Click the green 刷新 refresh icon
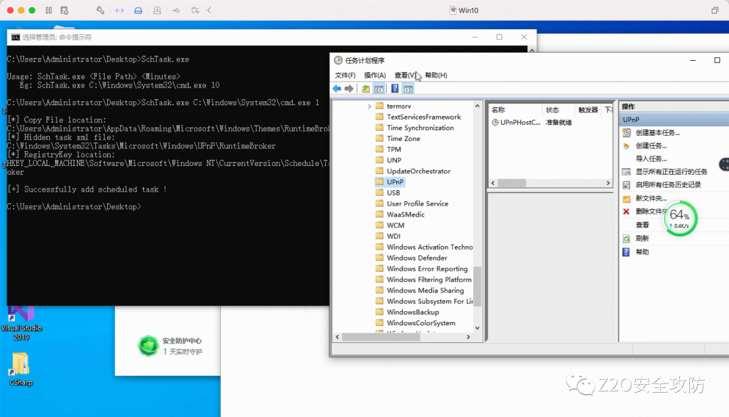This screenshot has height=417, width=729. tap(626, 238)
